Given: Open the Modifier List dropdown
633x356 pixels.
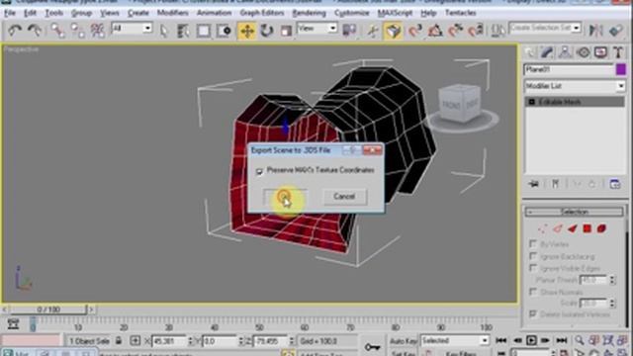Looking at the screenshot, I should coord(575,86).
